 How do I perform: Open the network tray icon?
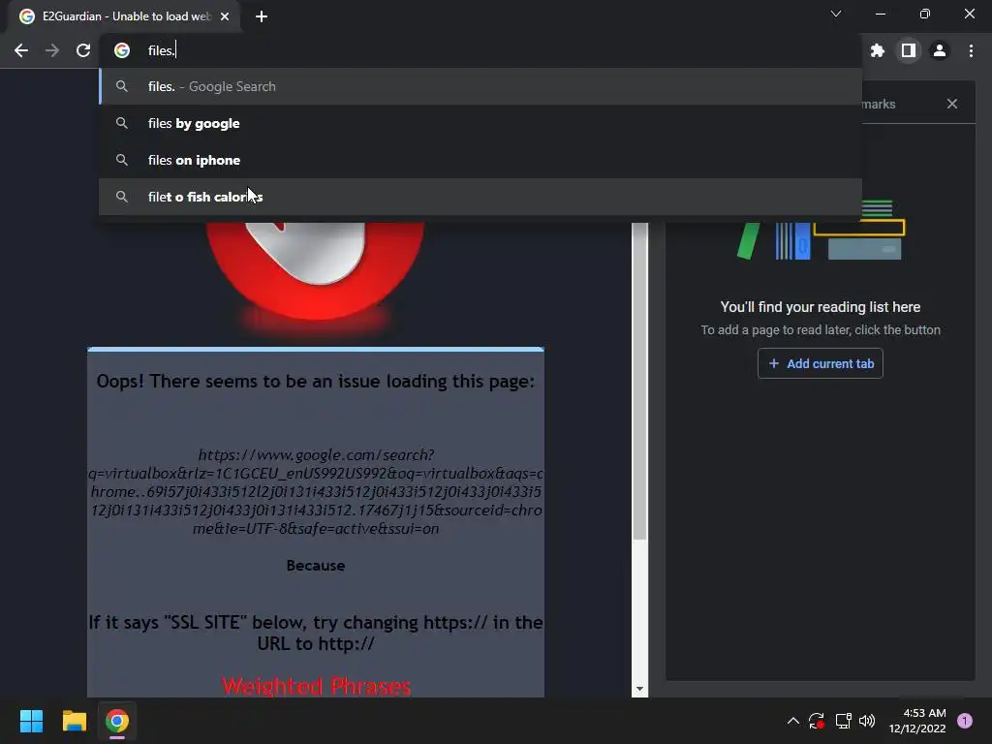coord(843,721)
